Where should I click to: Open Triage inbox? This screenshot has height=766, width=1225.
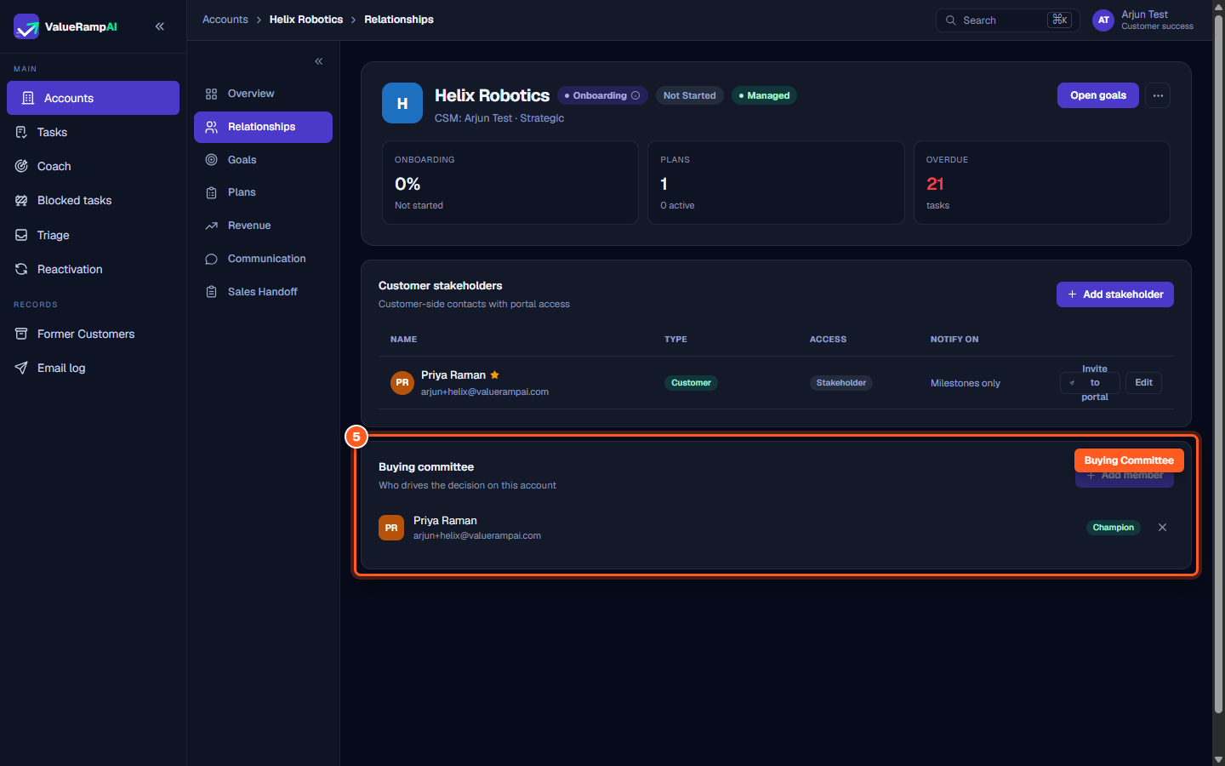[x=93, y=235]
